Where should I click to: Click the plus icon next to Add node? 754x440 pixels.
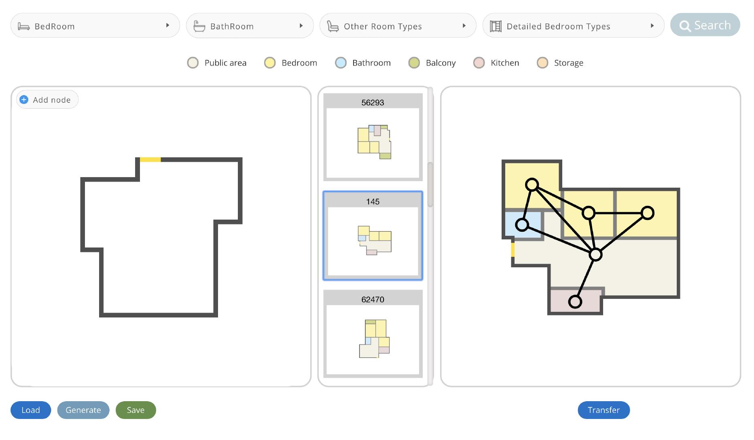coord(24,99)
